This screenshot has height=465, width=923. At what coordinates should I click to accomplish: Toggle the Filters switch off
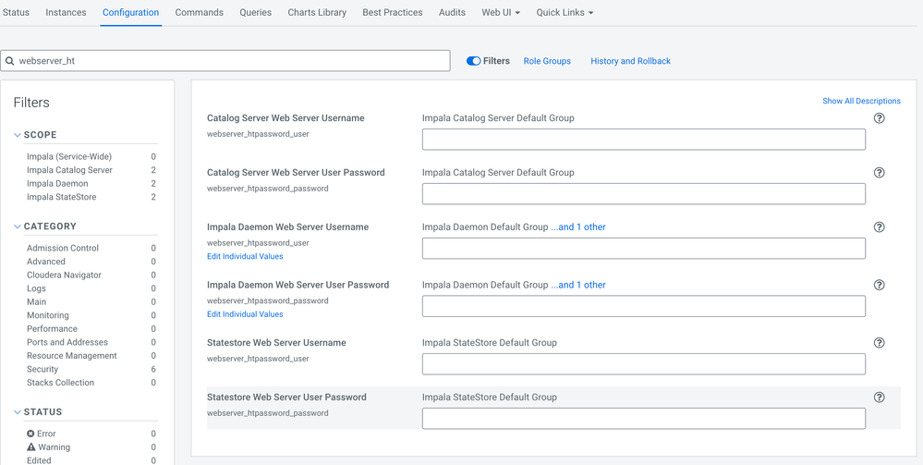coord(473,61)
